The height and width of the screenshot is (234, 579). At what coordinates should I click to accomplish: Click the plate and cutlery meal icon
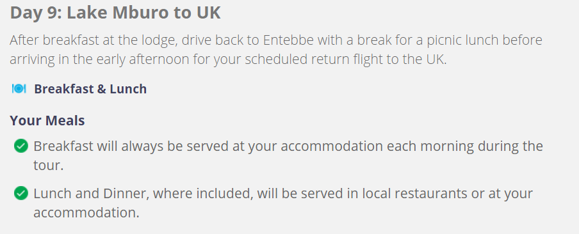(19, 89)
